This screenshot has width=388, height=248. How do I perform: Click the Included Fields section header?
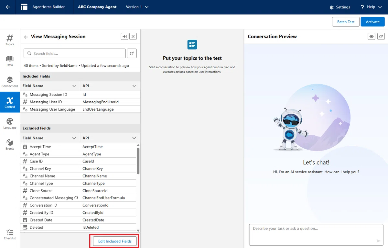pos(80,76)
